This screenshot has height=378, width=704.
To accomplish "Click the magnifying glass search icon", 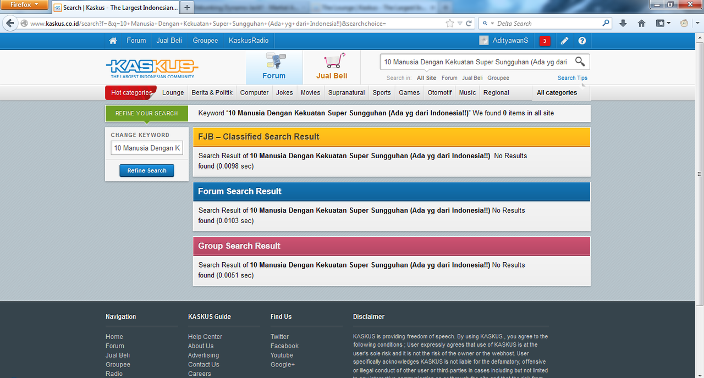I will coord(580,62).
